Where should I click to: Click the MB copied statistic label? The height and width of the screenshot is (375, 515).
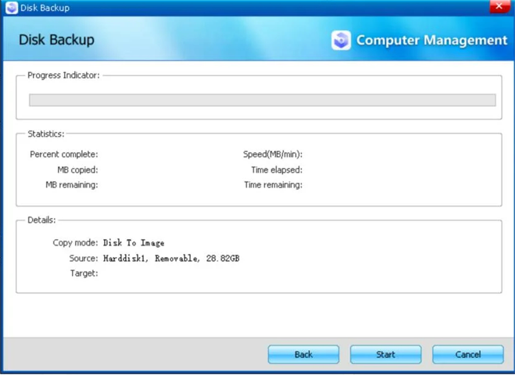pos(78,170)
